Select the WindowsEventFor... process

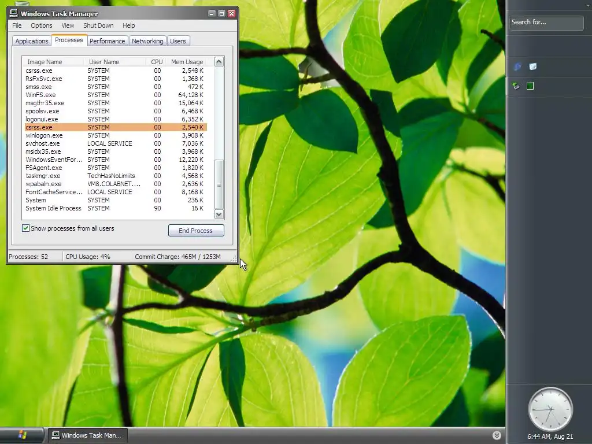[116, 160]
